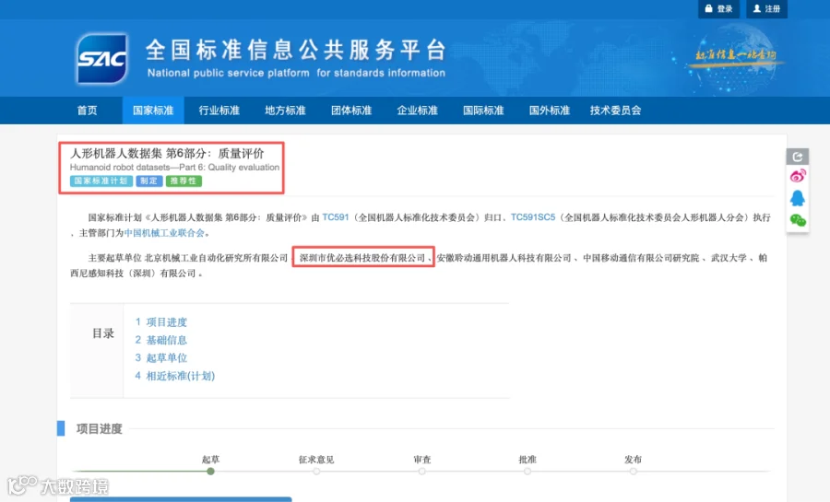Click the Humanoid robot datasets English subtitle
The height and width of the screenshot is (502, 830).
point(174,167)
